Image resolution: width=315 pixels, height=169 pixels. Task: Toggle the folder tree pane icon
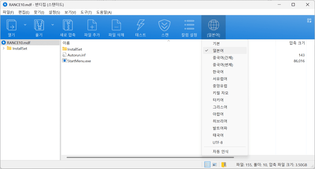pos(224,165)
